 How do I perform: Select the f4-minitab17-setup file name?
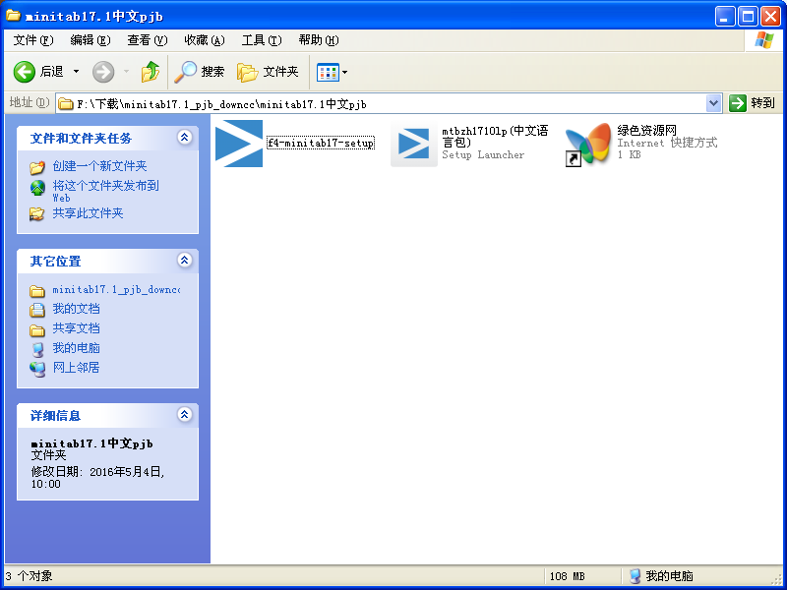pos(321,143)
